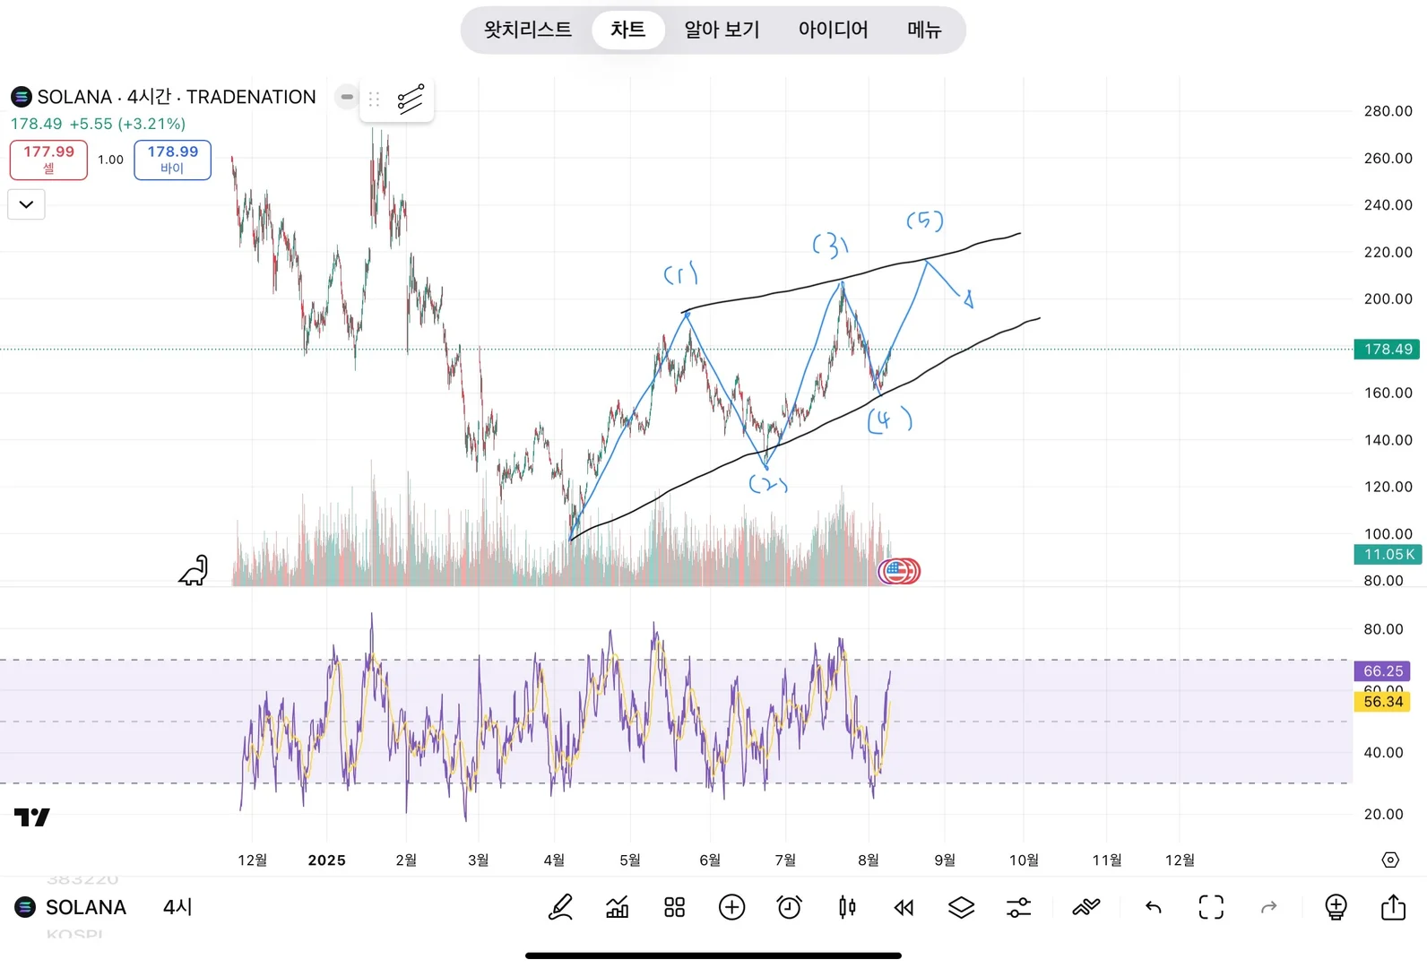
Task: Select the 12월 label at the time axis right end
Action: (x=1180, y=860)
